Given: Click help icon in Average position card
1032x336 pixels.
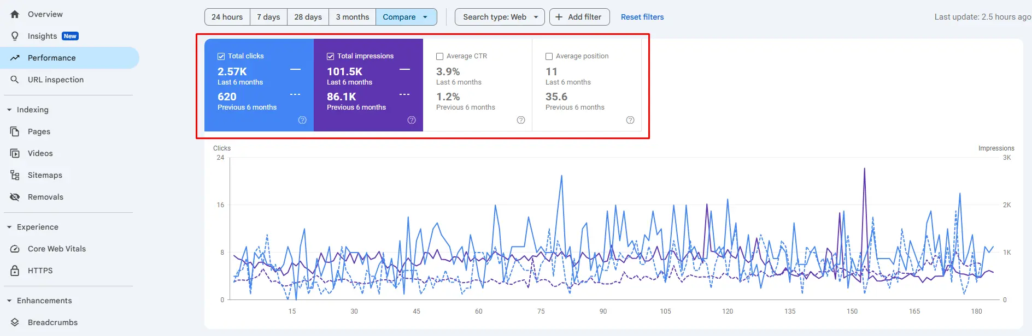Looking at the screenshot, I should (630, 120).
